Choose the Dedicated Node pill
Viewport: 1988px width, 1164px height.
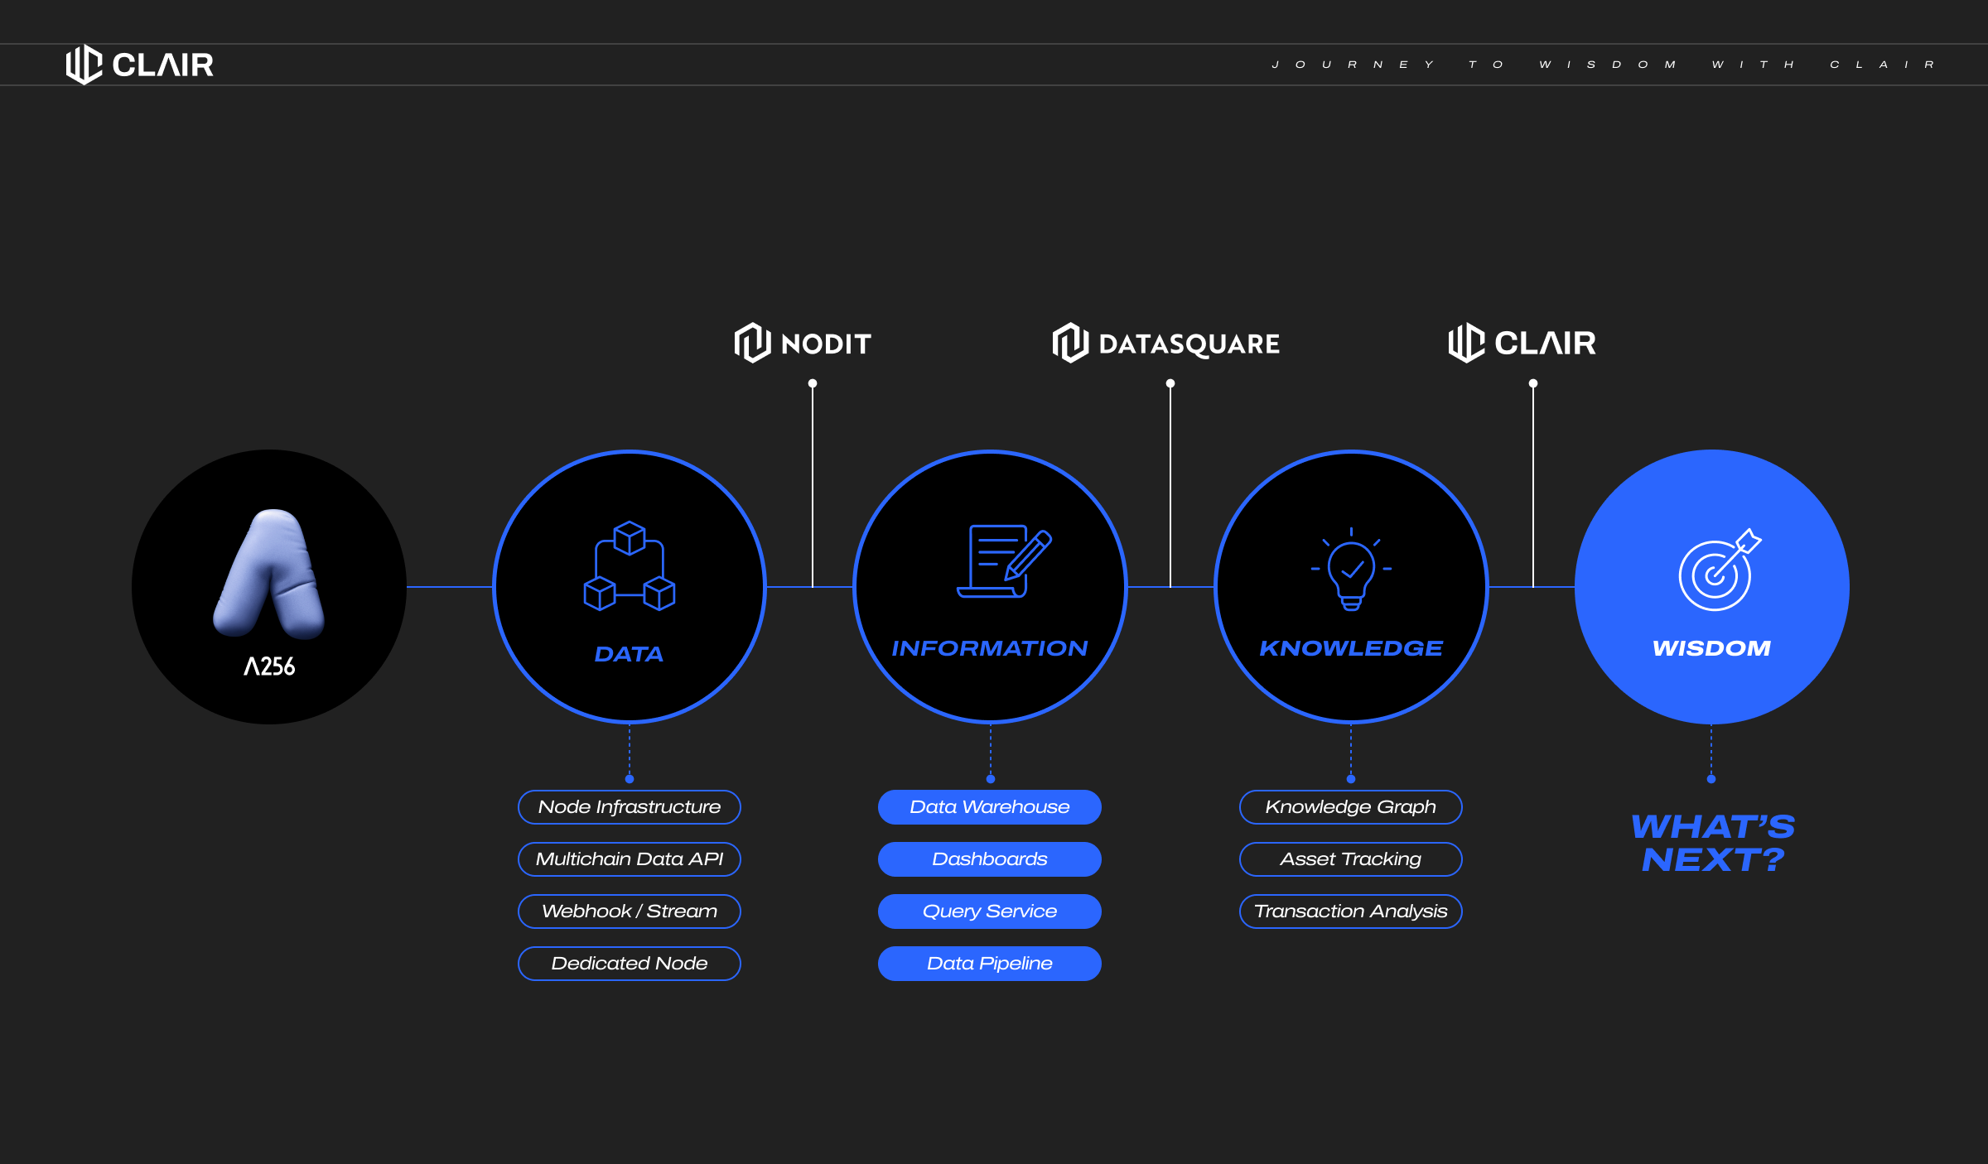pyautogui.click(x=630, y=964)
